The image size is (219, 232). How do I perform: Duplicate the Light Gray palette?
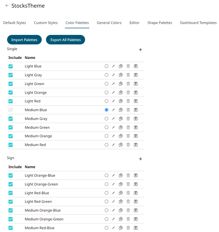point(121,75)
